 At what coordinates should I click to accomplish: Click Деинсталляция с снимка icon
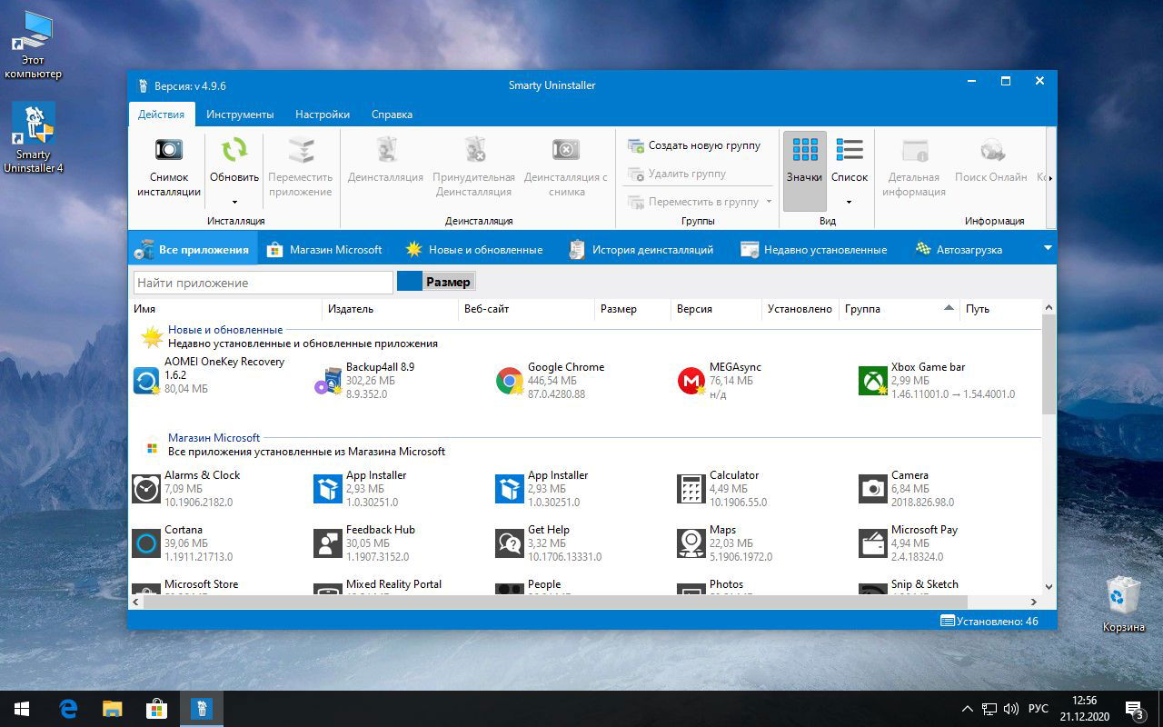pos(565,150)
